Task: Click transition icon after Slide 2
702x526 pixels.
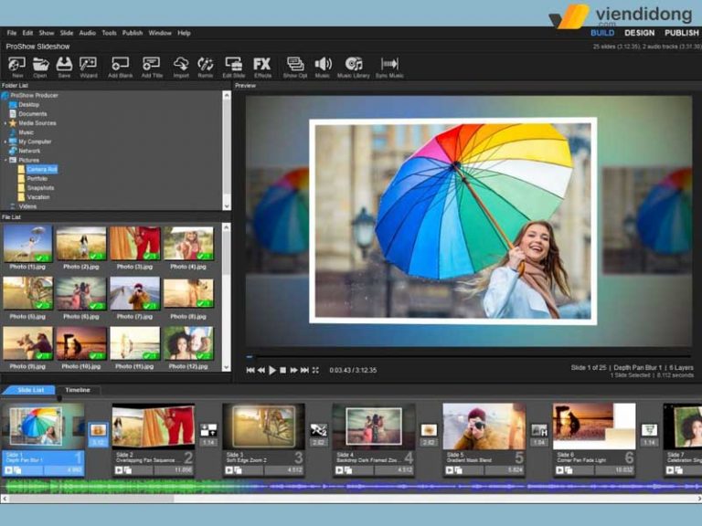Action: pyautogui.click(x=208, y=430)
